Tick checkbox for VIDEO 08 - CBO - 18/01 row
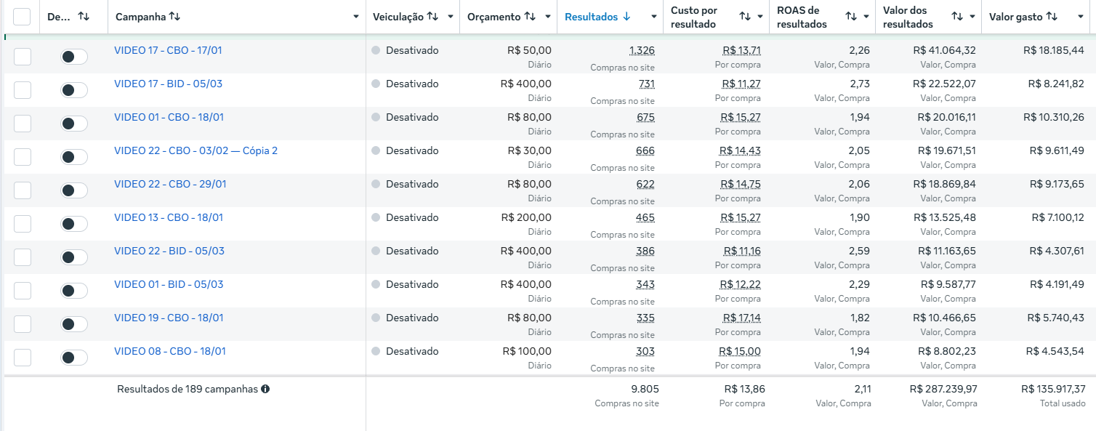The height and width of the screenshot is (431, 1096). pyautogui.click(x=23, y=358)
